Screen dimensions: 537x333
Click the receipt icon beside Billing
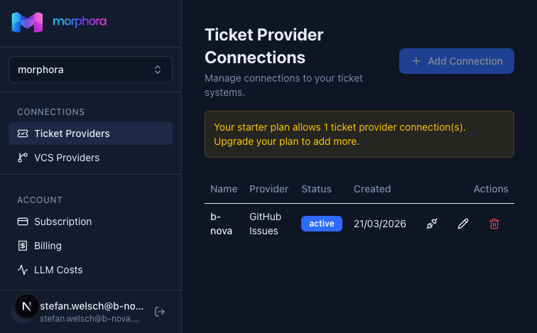23,246
